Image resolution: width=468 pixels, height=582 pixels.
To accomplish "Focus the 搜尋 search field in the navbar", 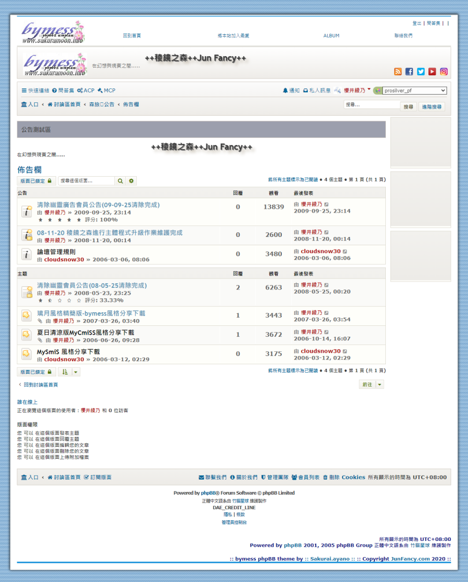I will point(371,105).
